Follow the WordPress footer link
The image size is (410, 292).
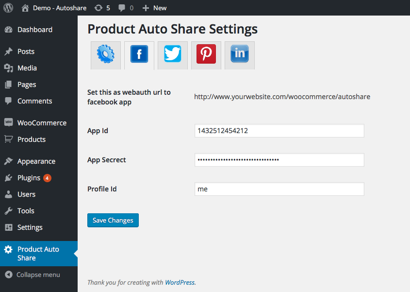click(x=180, y=282)
